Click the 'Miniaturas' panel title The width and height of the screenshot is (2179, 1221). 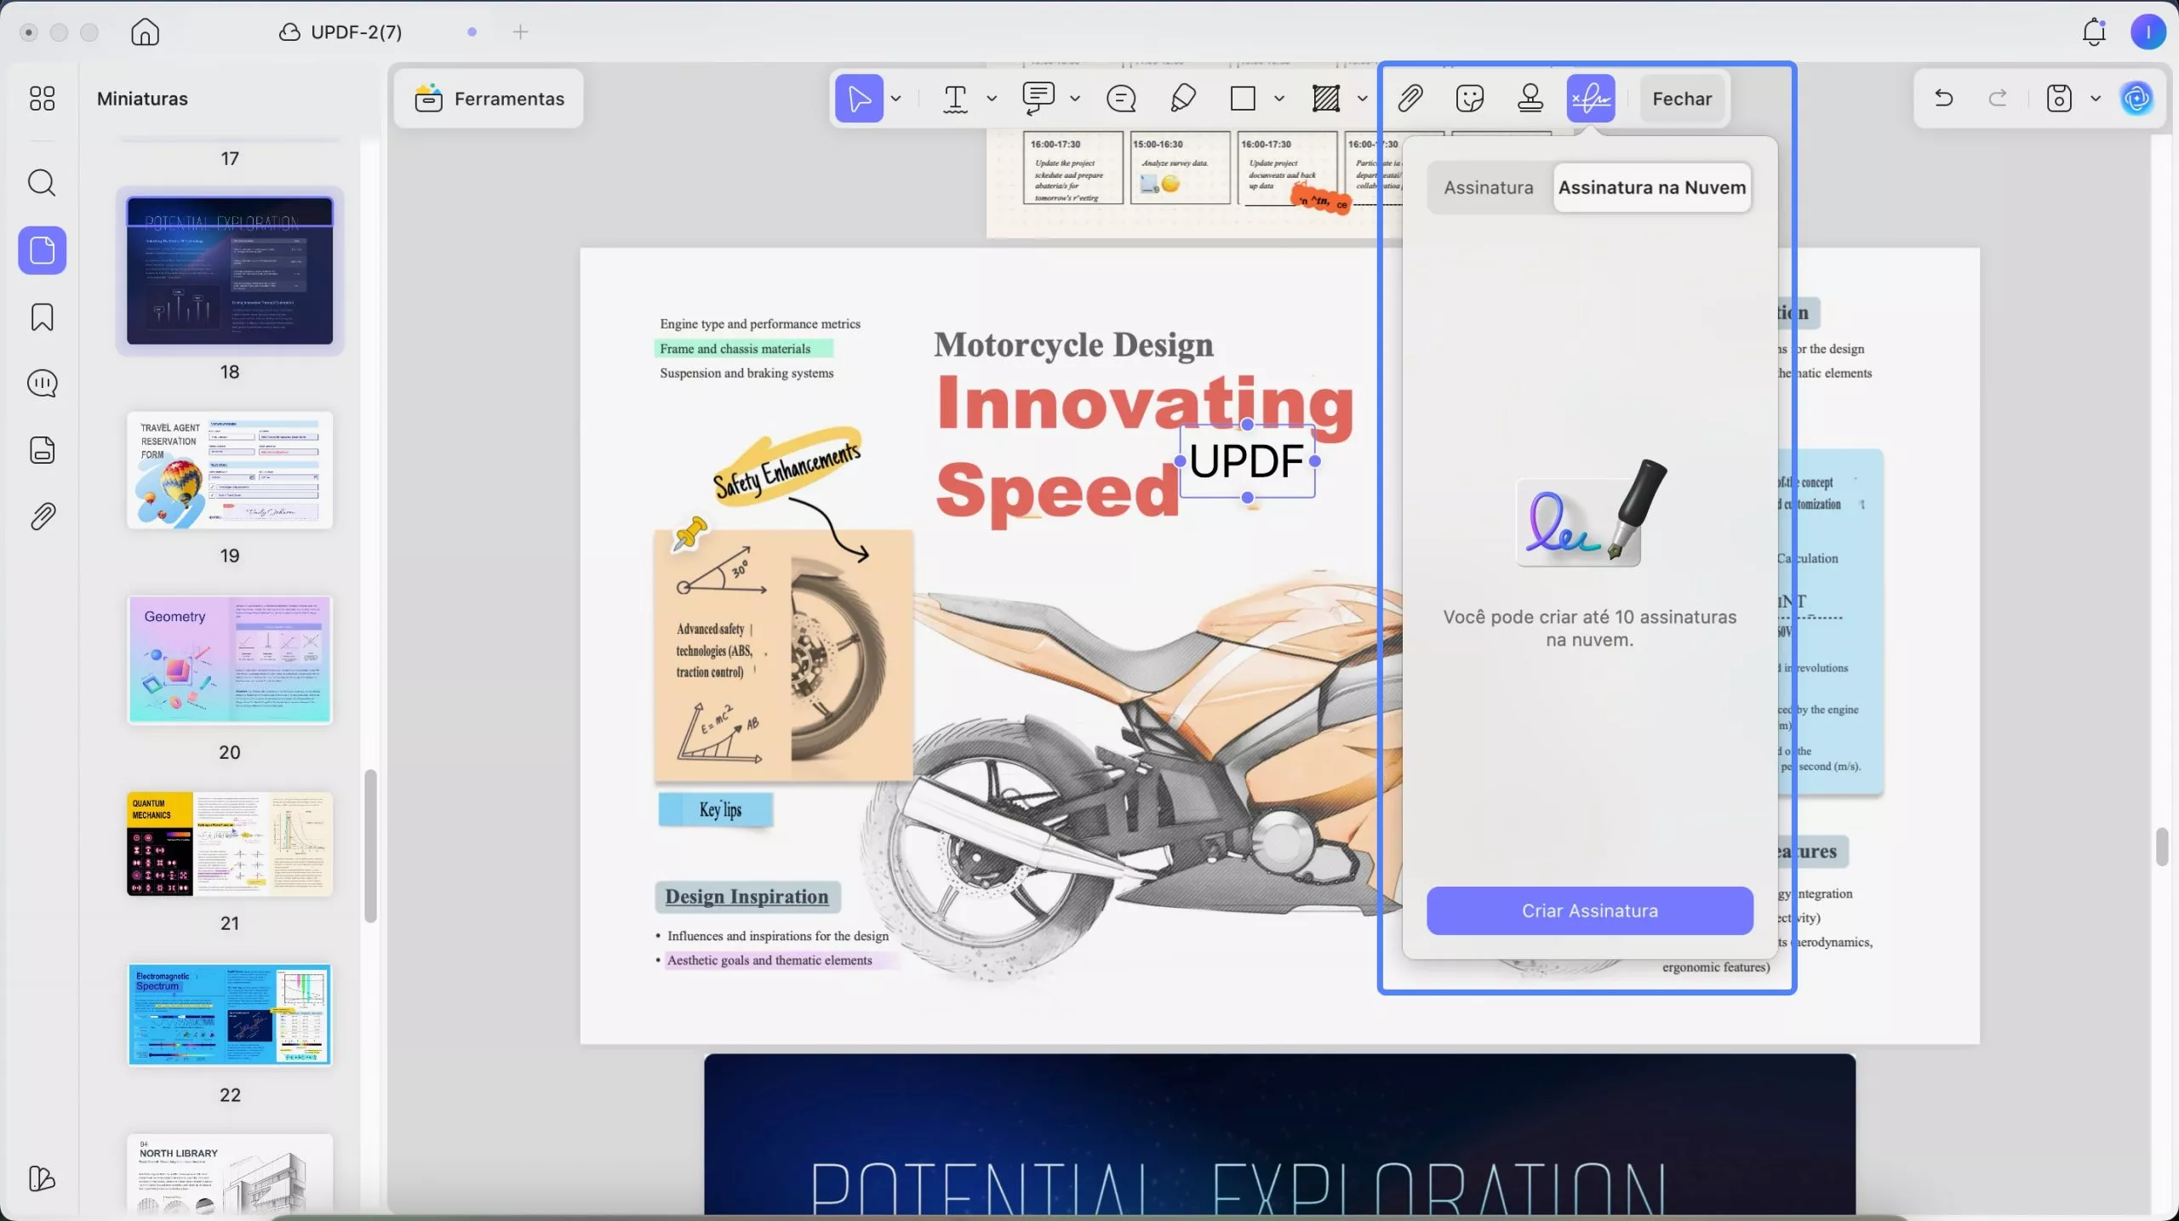pyautogui.click(x=142, y=99)
